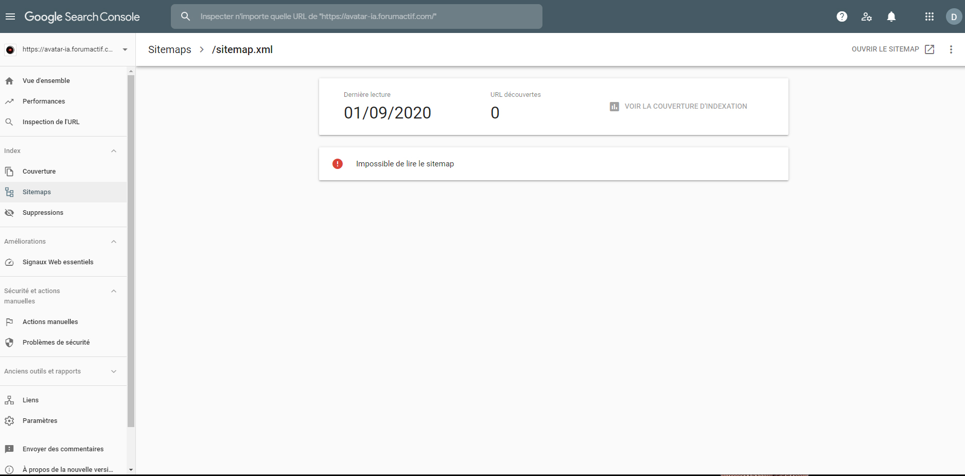The width and height of the screenshot is (965, 476).
Task: Click the sidebar vertical scrollbar
Action: coord(131,251)
